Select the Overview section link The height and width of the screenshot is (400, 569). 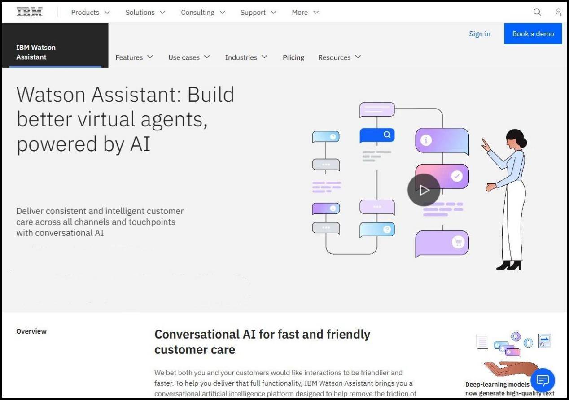31,331
